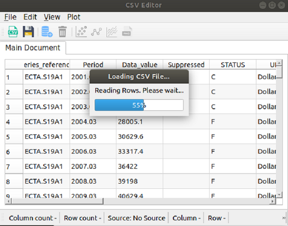Click the add data database icon

(47, 32)
